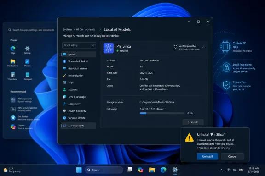Screen dimensions: 265x176
Task: Click the Copilot+ PC NPU chip icon
Action: 225,46
